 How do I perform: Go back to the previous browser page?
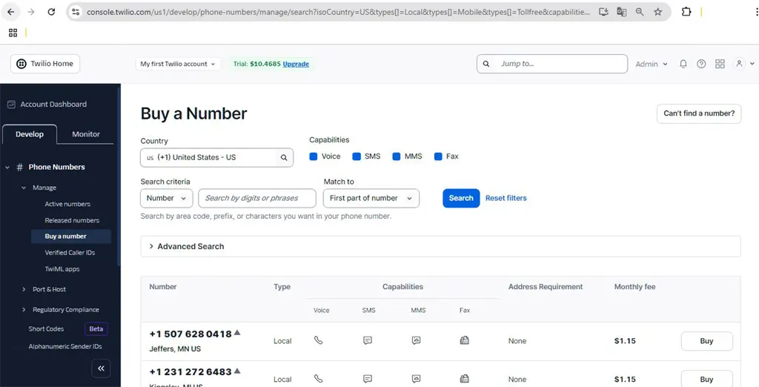(10, 12)
